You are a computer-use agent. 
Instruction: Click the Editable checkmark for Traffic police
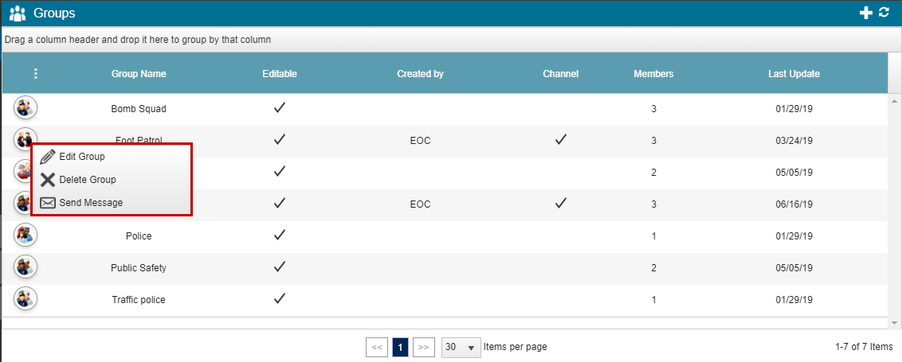click(280, 298)
